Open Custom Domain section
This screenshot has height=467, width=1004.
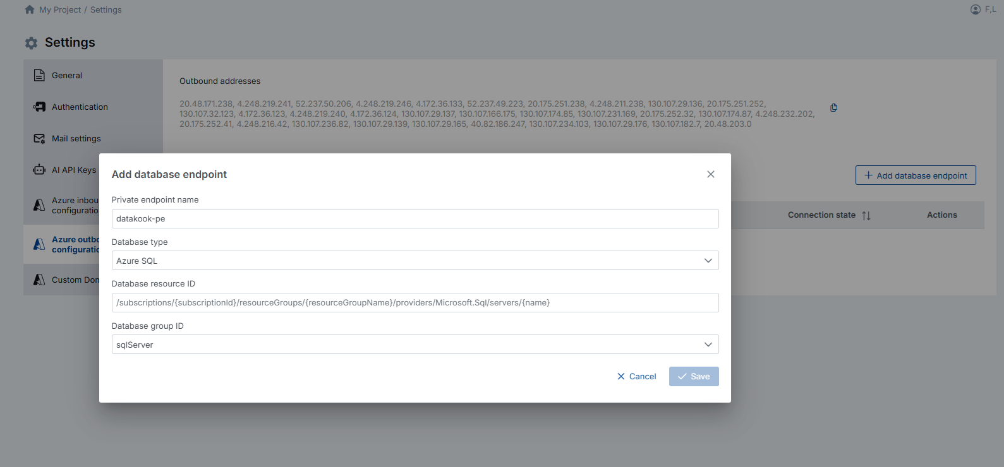(61, 280)
